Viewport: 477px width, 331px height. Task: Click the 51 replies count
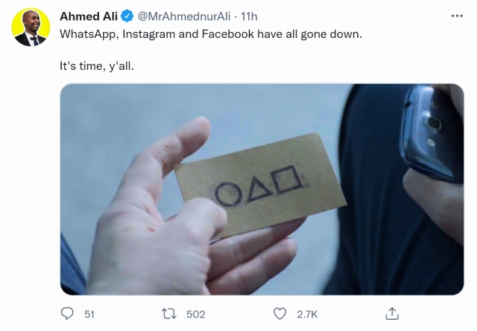point(89,314)
